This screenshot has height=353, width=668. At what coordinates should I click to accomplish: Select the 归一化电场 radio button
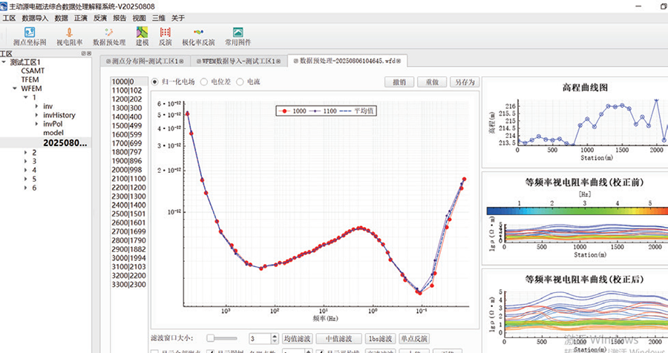click(x=155, y=82)
